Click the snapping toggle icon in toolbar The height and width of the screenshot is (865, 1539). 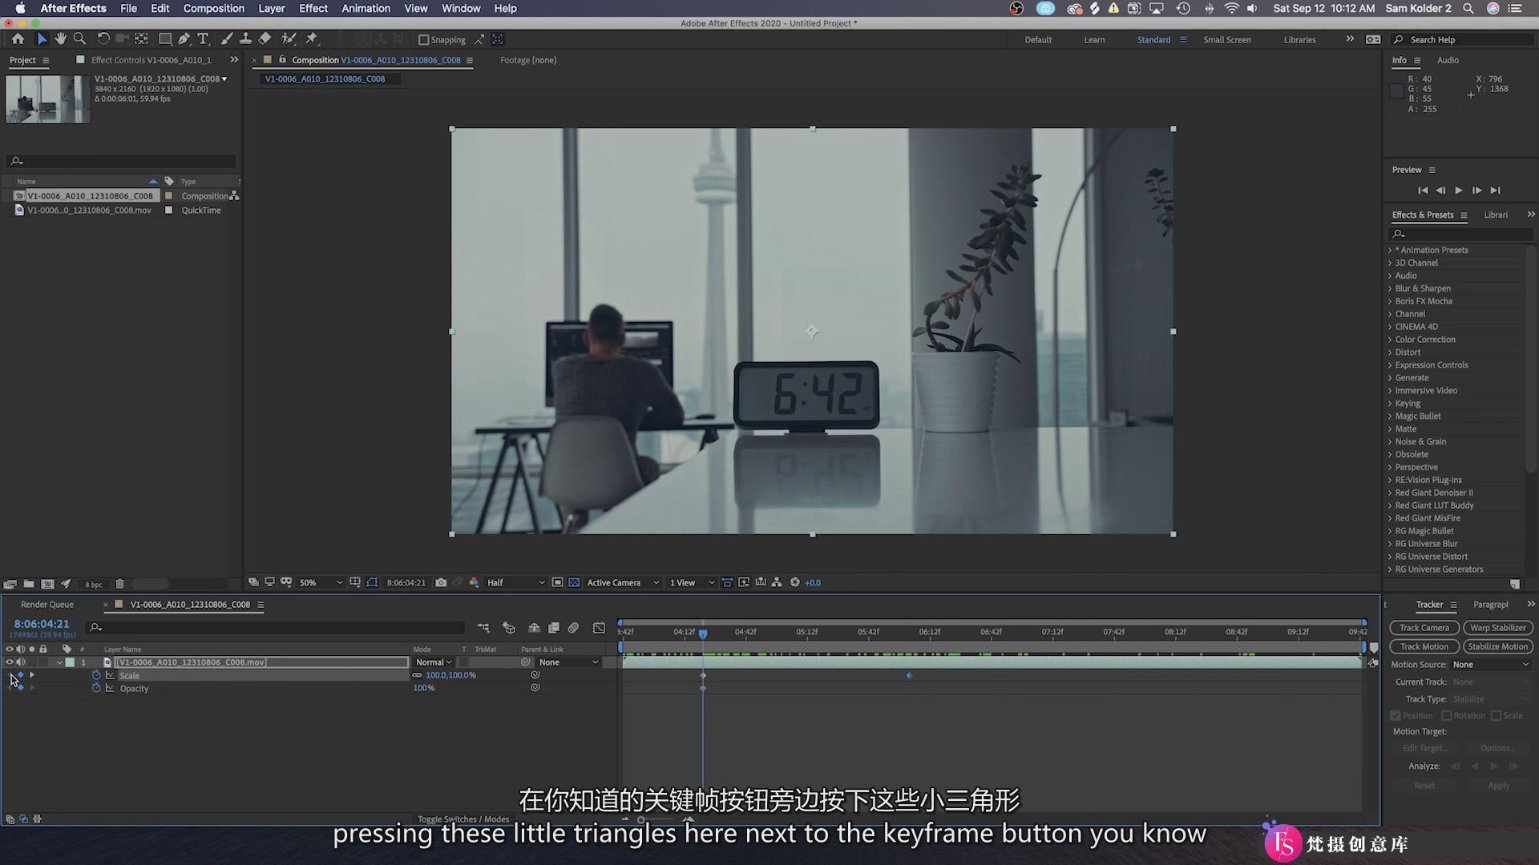tap(420, 40)
